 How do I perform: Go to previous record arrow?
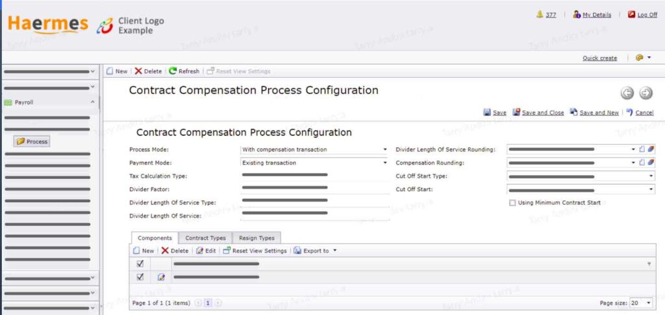[x=627, y=93]
